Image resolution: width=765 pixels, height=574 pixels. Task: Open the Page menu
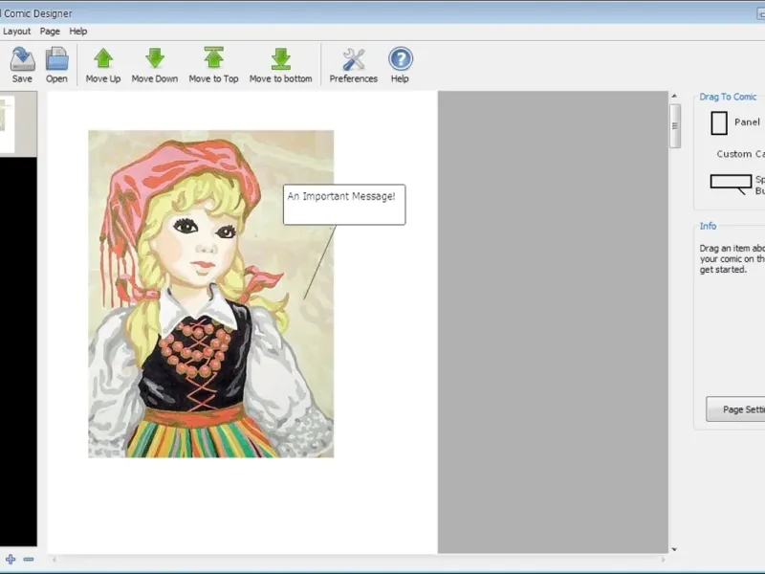[x=50, y=32]
